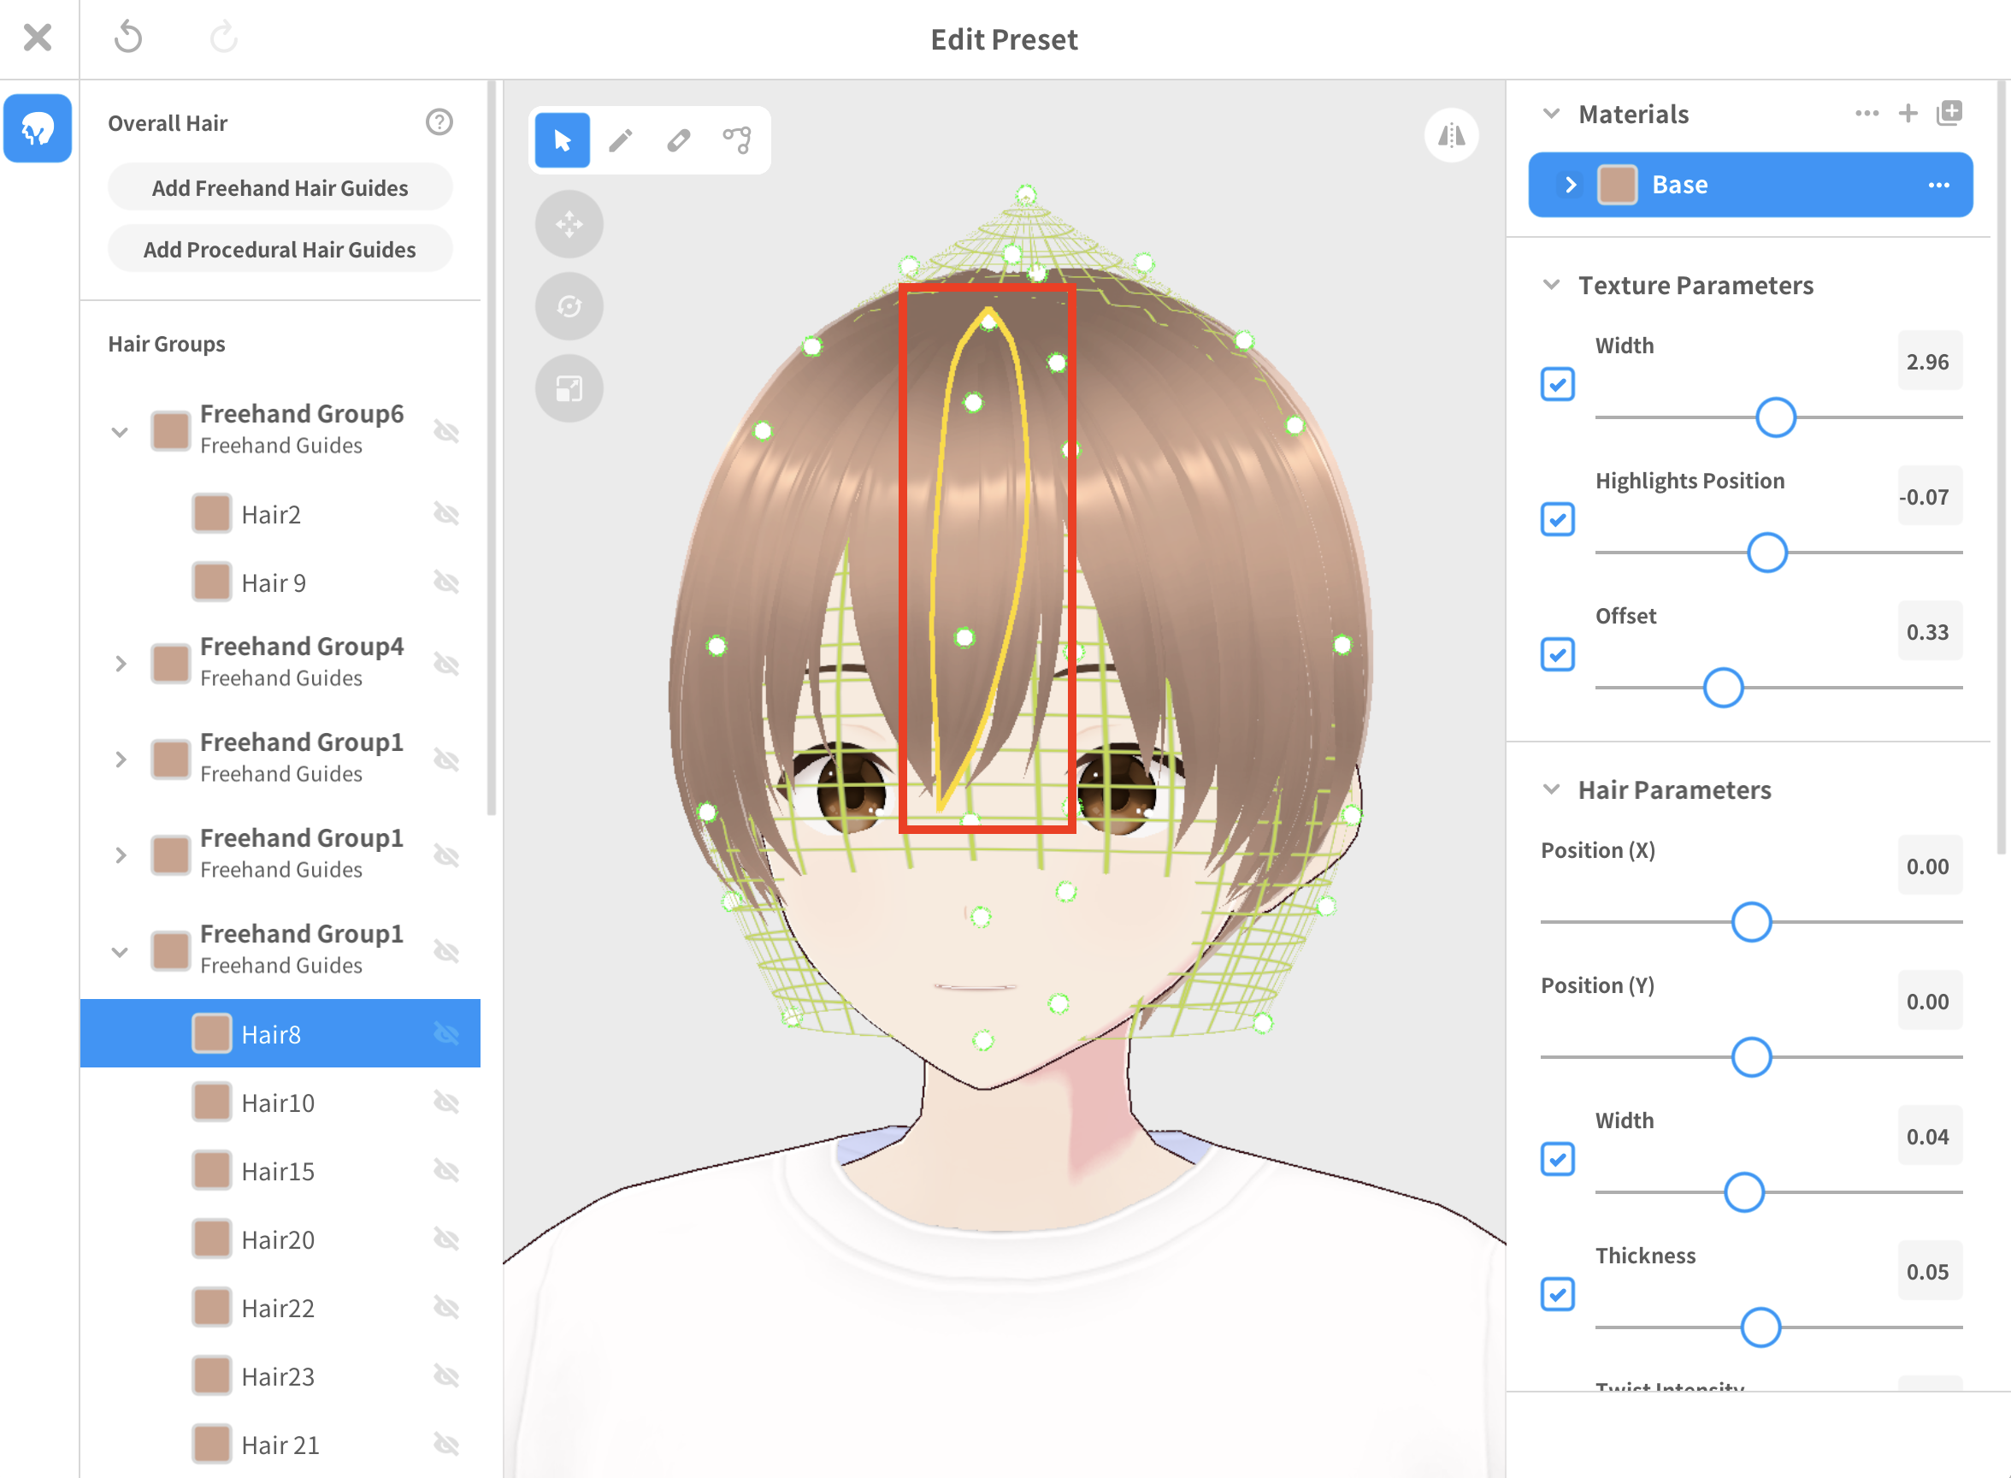2011x1478 pixels.
Task: Toggle visibility of Hair10
Action: (446, 1103)
